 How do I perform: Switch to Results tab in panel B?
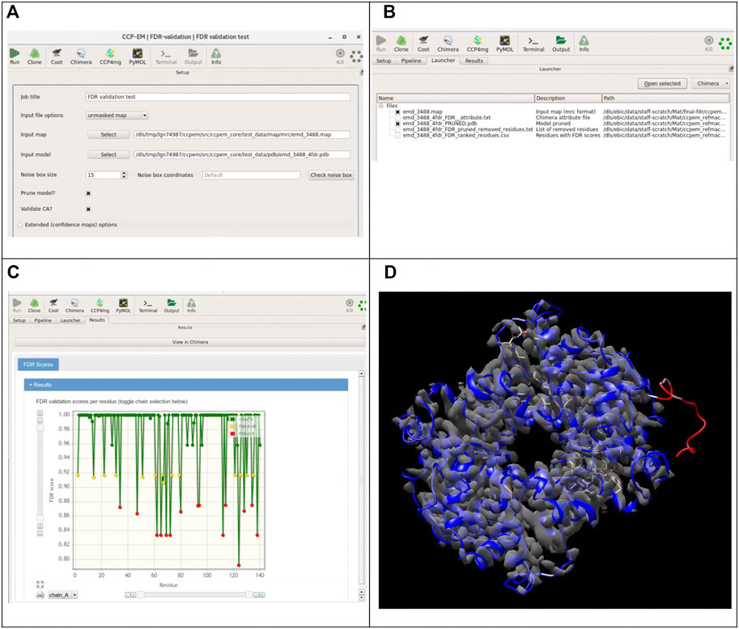click(x=474, y=61)
